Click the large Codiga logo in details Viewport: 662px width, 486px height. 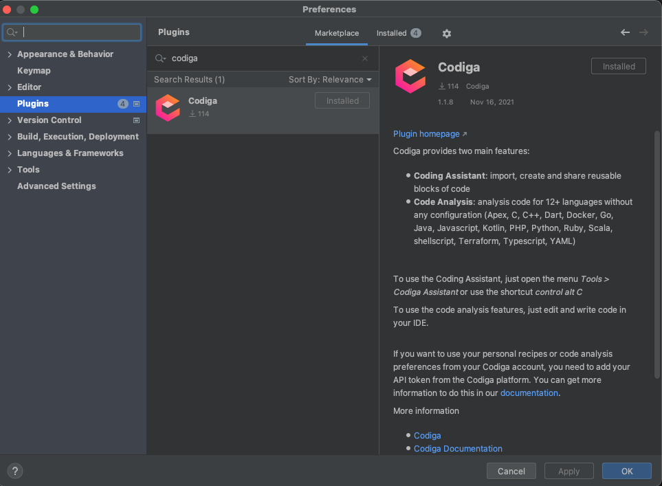pos(410,76)
